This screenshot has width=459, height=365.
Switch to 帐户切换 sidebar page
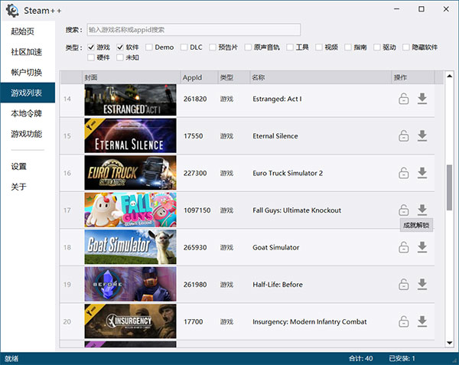(27, 73)
